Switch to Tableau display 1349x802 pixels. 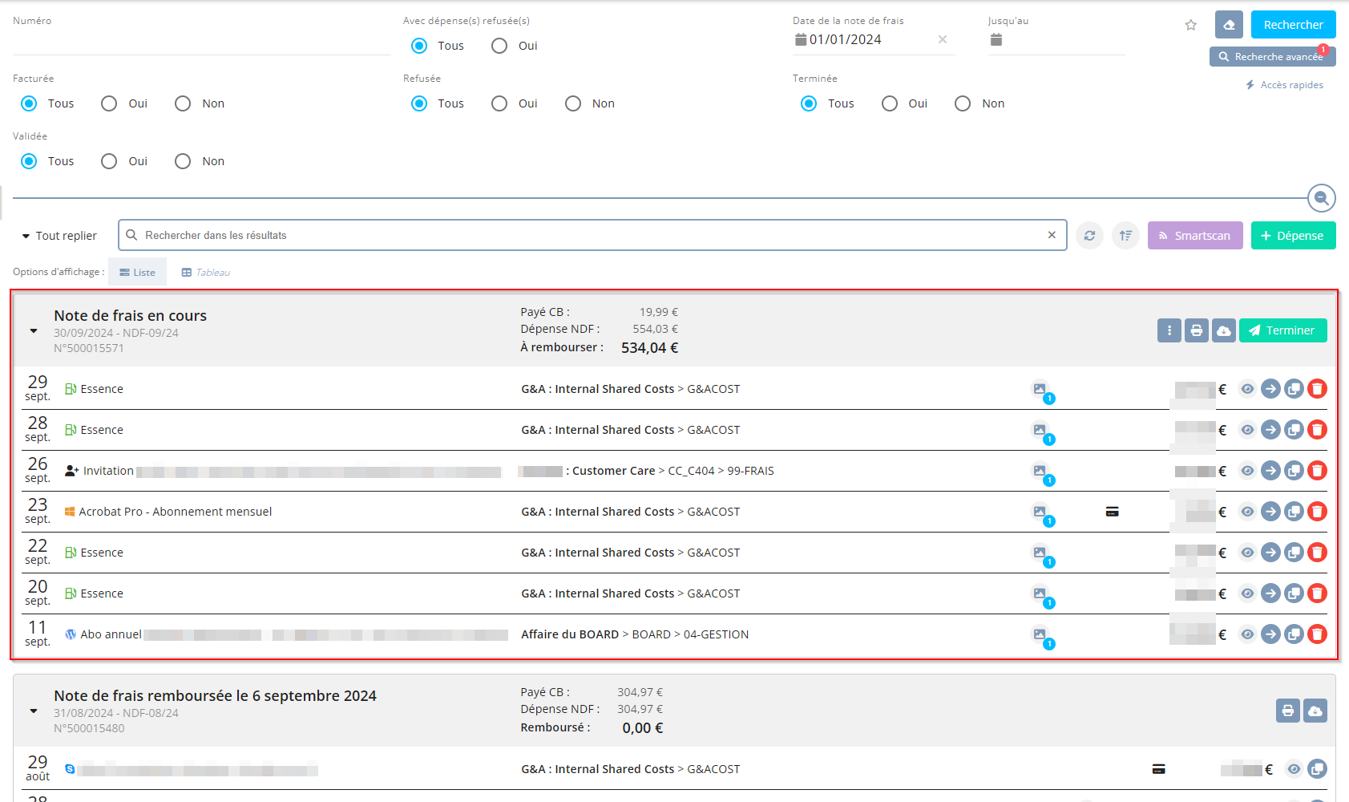[206, 273]
